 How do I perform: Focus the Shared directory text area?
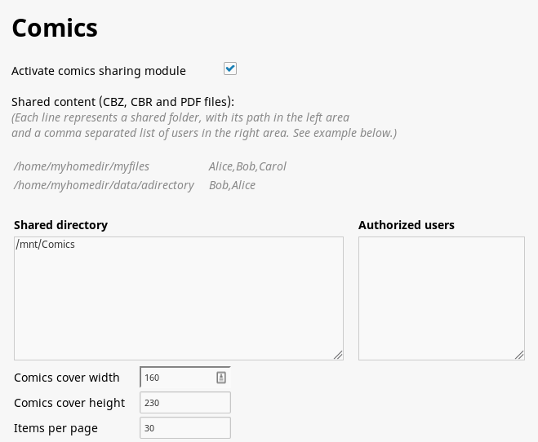[179, 298]
